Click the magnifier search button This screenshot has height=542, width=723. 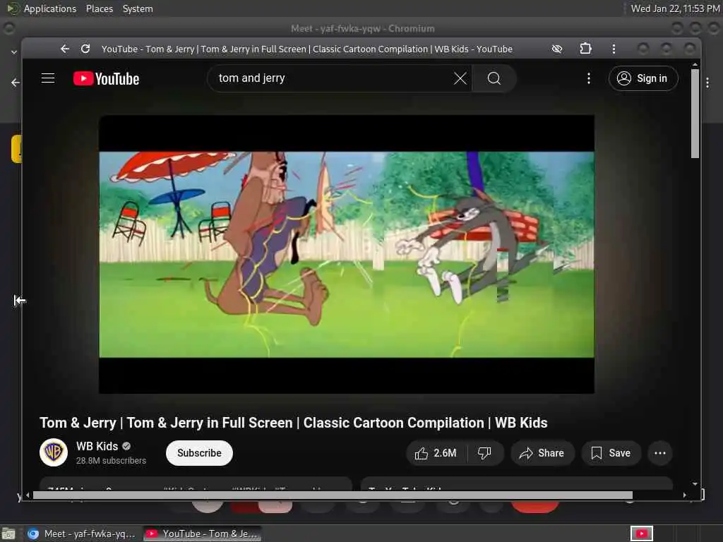494,78
